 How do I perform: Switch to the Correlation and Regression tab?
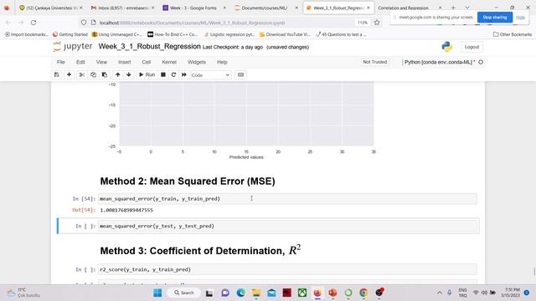click(409, 8)
